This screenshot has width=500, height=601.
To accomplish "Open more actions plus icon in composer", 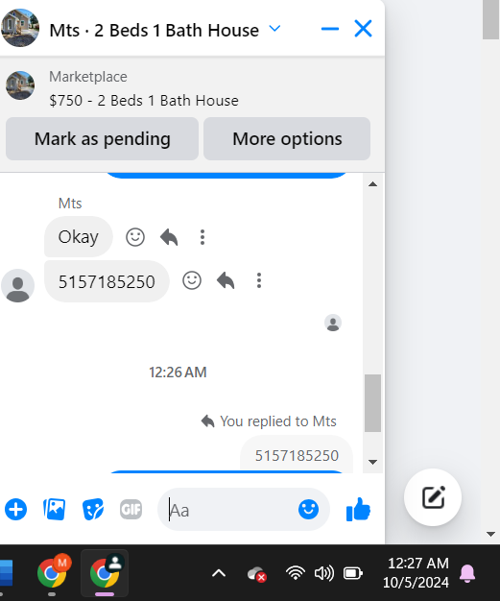I will pyautogui.click(x=15, y=510).
